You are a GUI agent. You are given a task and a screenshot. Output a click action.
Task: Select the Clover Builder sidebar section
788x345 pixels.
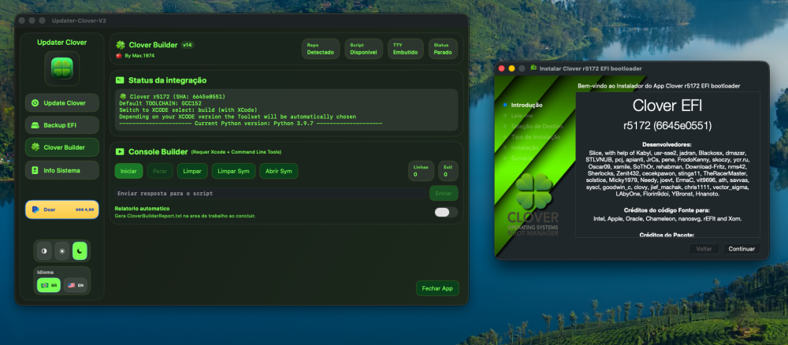click(x=61, y=147)
